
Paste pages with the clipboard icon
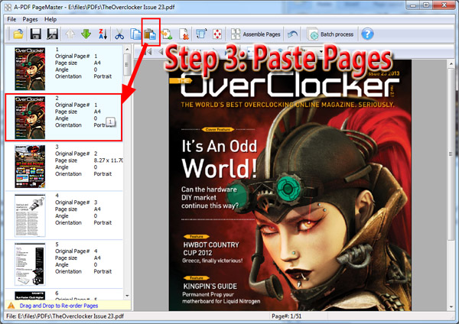tap(150, 34)
